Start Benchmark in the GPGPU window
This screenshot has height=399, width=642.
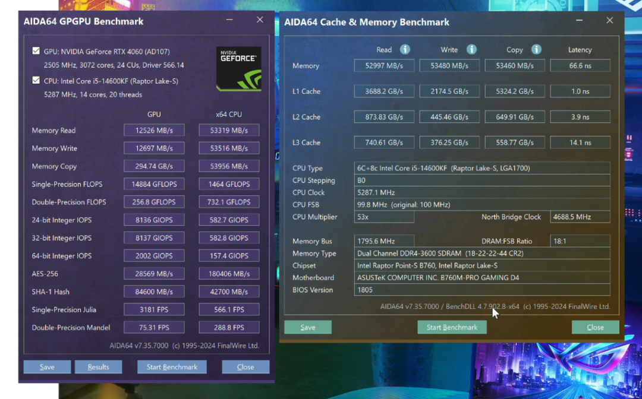(172, 367)
